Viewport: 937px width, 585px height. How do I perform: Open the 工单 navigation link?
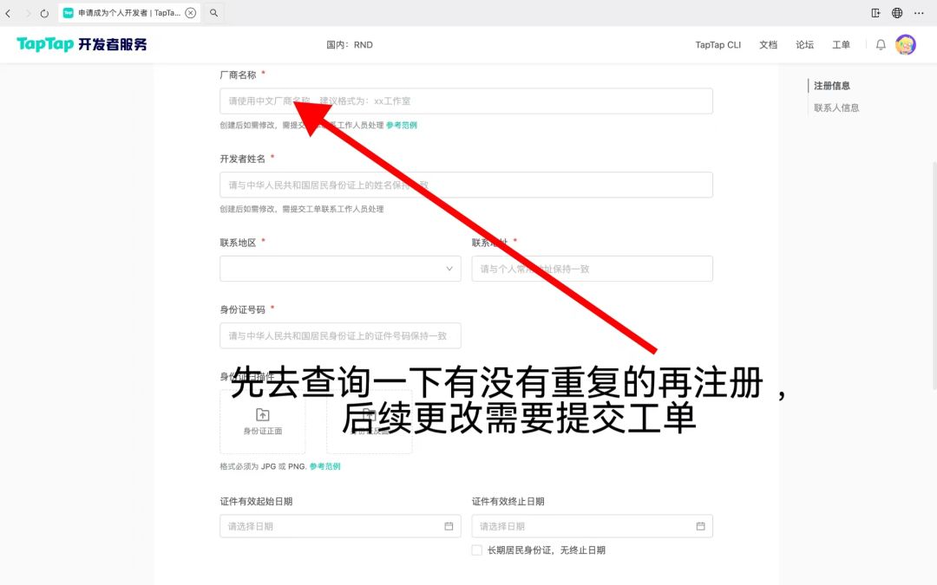coord(841,45)
